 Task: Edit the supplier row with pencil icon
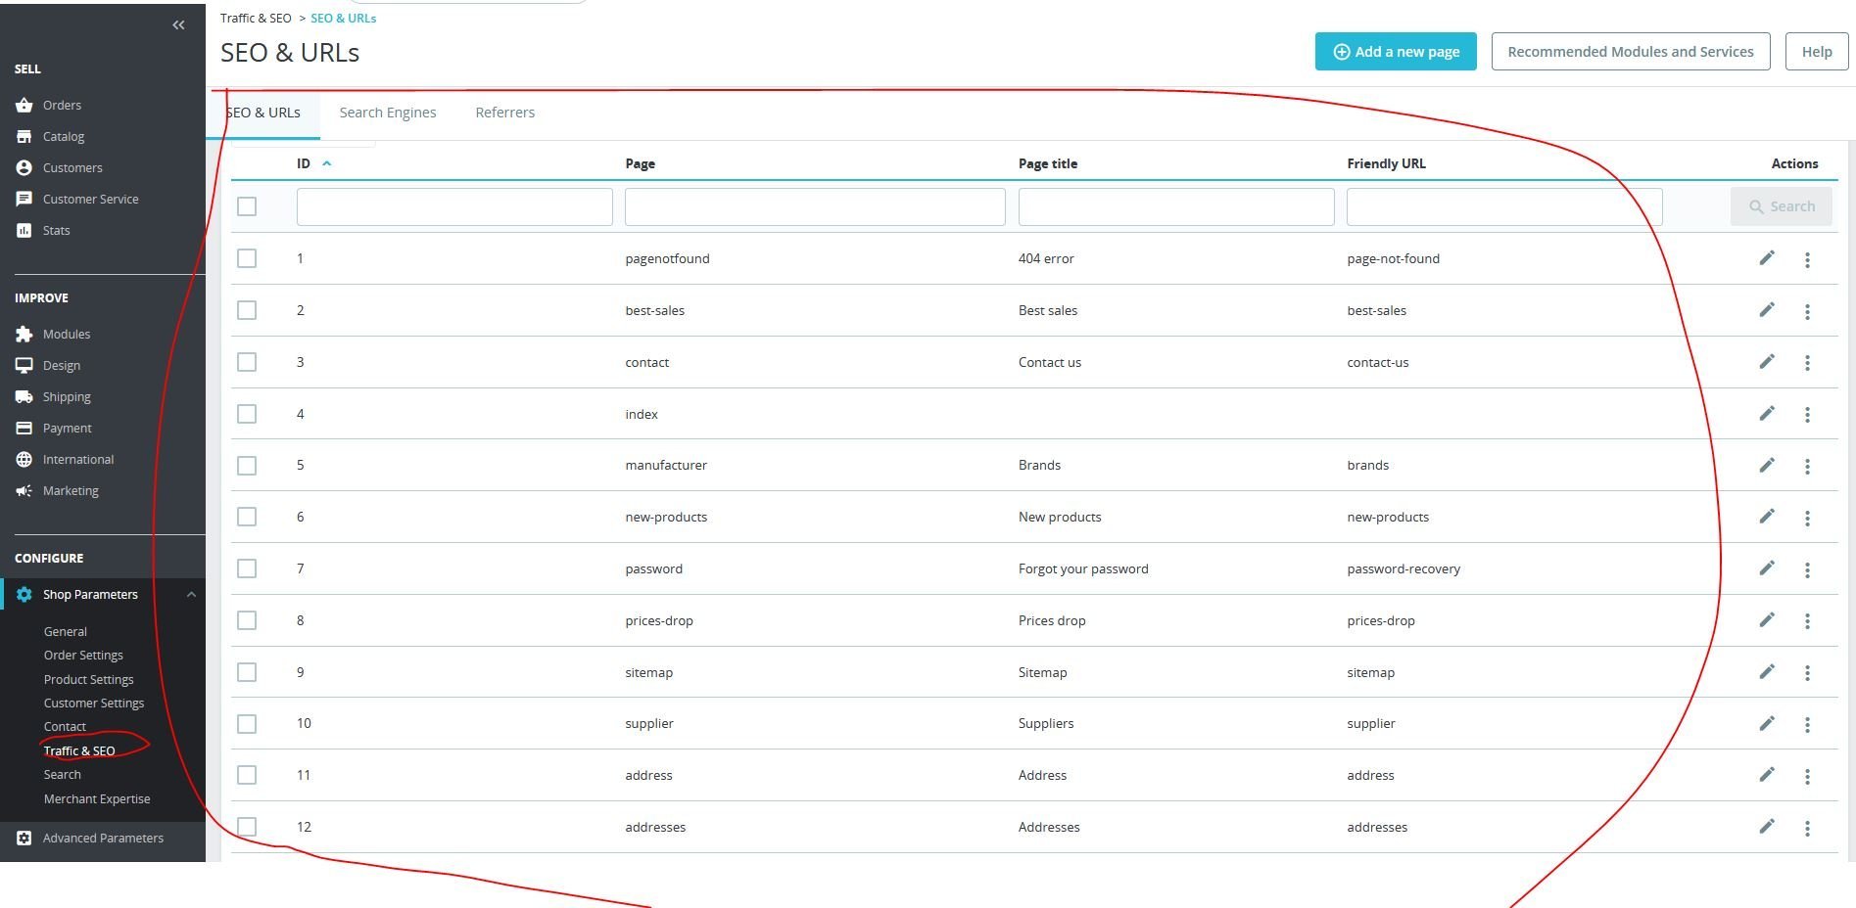coord(1767,723)
